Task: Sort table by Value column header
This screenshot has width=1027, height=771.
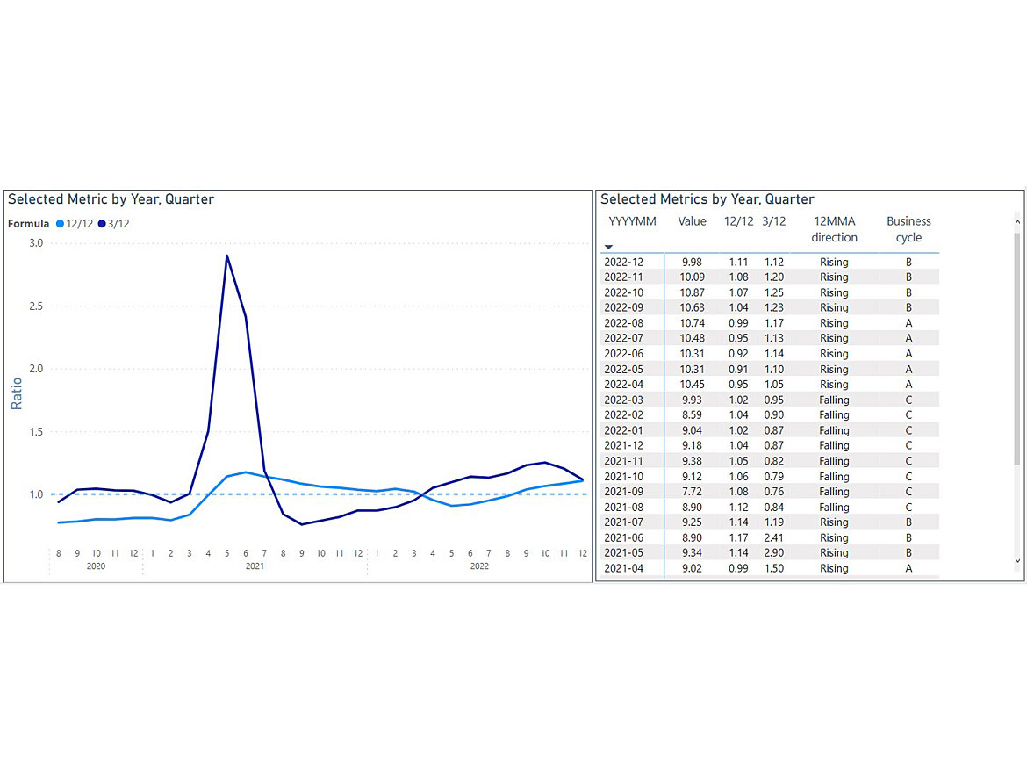Action: click(x=692, y=221)
